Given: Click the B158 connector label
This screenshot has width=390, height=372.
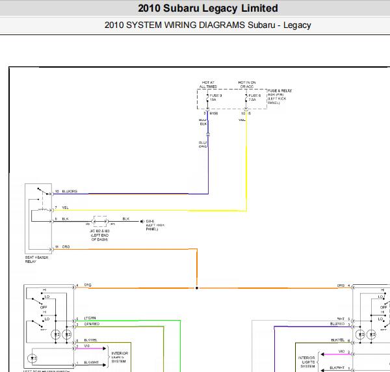Looking at the screenshot, I should click(x=214, y=113).
